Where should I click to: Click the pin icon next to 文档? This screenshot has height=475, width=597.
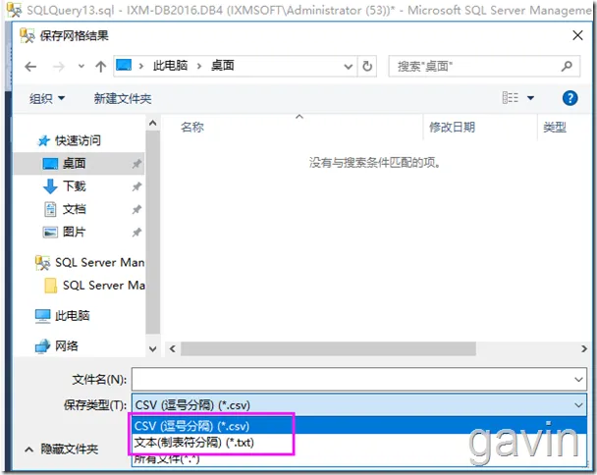[136, 209]
